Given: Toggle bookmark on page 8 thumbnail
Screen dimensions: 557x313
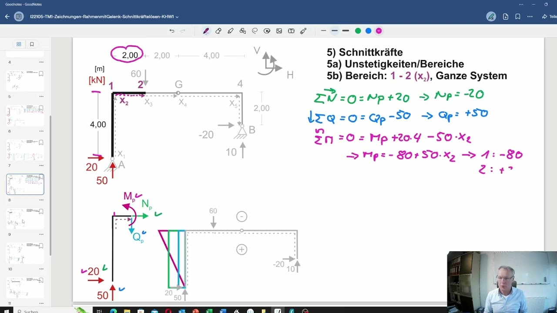Looking at the screenshot, I should click(41, 177).
